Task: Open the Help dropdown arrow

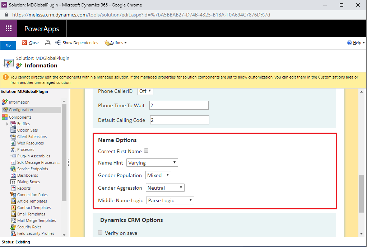Action: (x=363, y=43)
